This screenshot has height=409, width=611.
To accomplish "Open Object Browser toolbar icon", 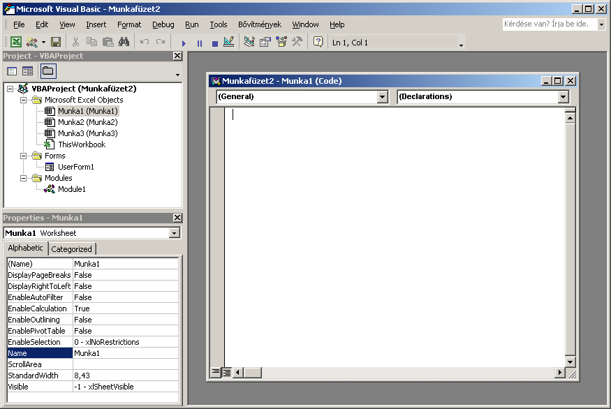I will coord(281,42).
